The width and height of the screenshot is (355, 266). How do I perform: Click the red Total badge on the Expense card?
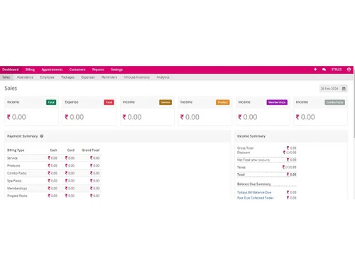coord(109,102)
